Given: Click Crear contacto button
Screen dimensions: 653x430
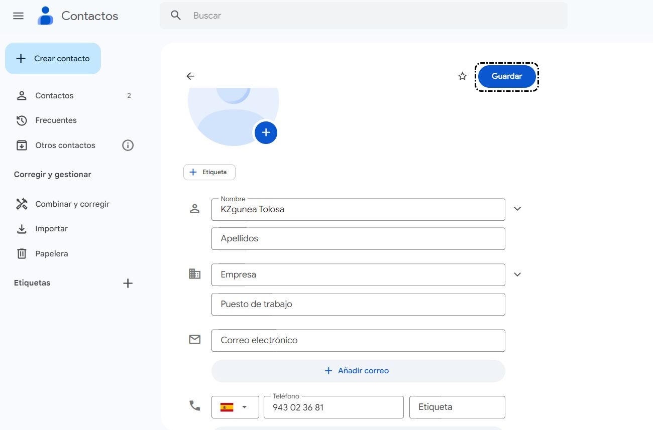Looking at the screenshot, I should [x=53, y=59].
